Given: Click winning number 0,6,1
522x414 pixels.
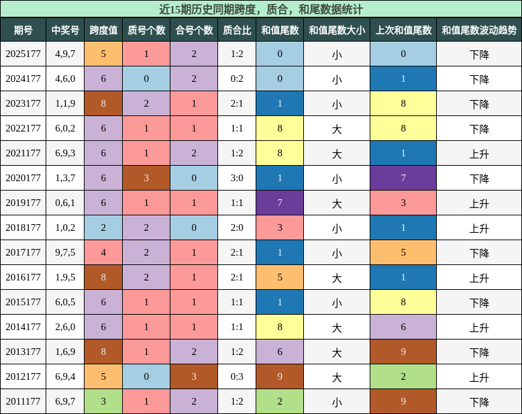Looking at the screenshot, I should point(65,203).
